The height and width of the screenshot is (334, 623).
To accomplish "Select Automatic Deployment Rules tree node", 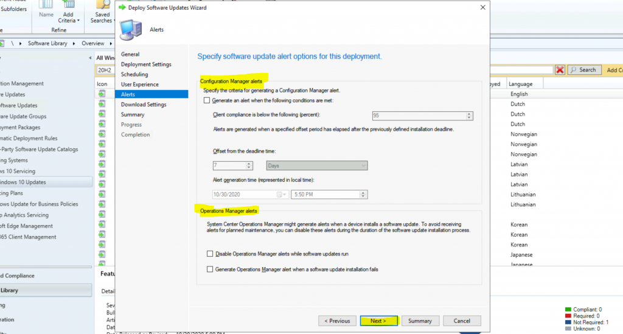I will (x=29, y=138).
